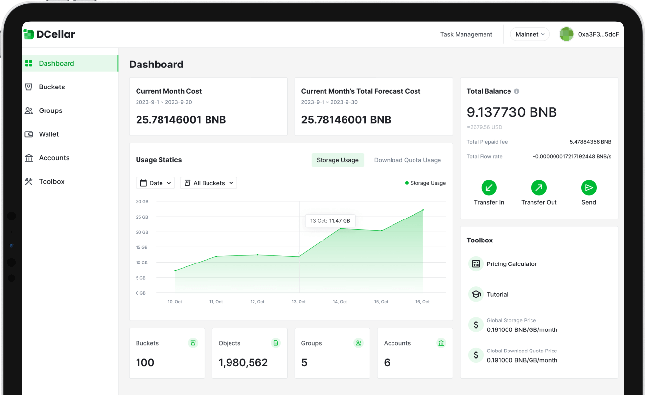Image resolution: width=646 pixels, height=395 pixels.
Task: Open Wallet from the sidebar
Action: tap(49, 134)
